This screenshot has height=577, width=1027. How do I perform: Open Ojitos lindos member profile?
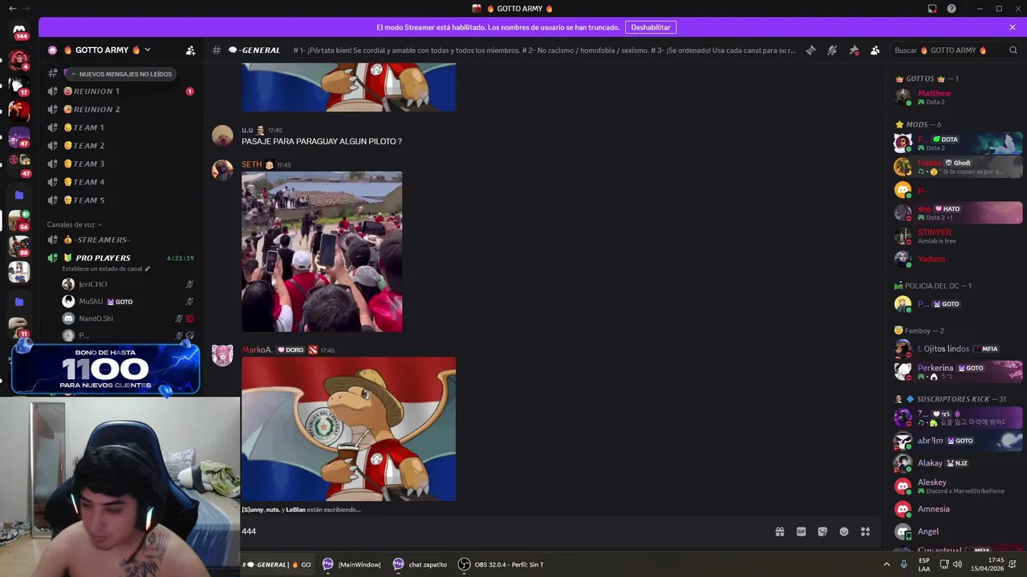tap(959, 349)
